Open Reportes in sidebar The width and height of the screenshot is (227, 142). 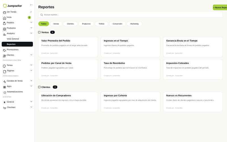click(17, 44)
